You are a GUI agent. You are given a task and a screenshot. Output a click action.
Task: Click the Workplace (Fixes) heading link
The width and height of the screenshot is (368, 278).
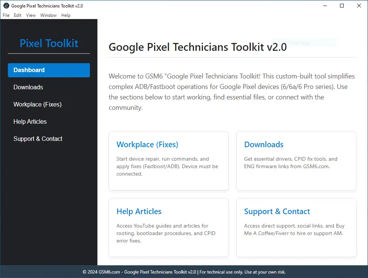[x=147, y=145]
